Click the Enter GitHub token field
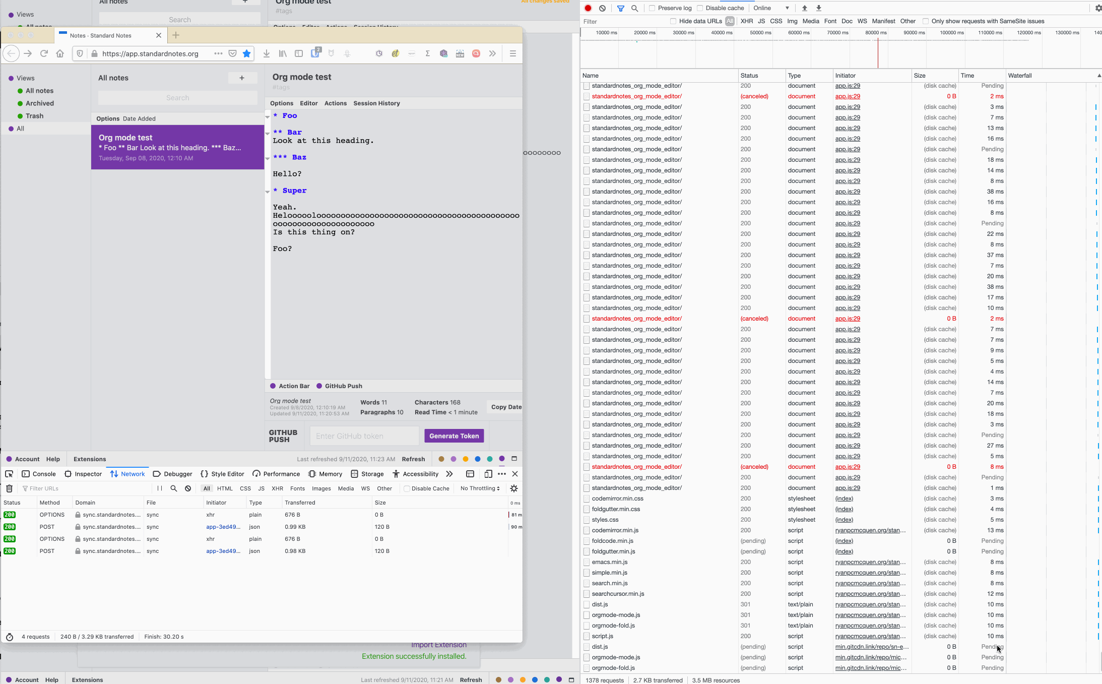This screenshot has width=1102, height=684. [364, 436]
